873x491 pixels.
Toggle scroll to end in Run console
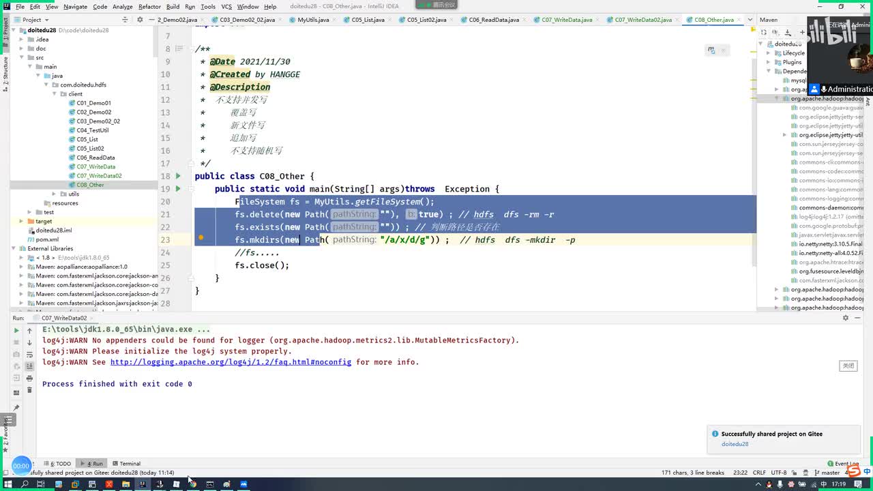point(29,366)
